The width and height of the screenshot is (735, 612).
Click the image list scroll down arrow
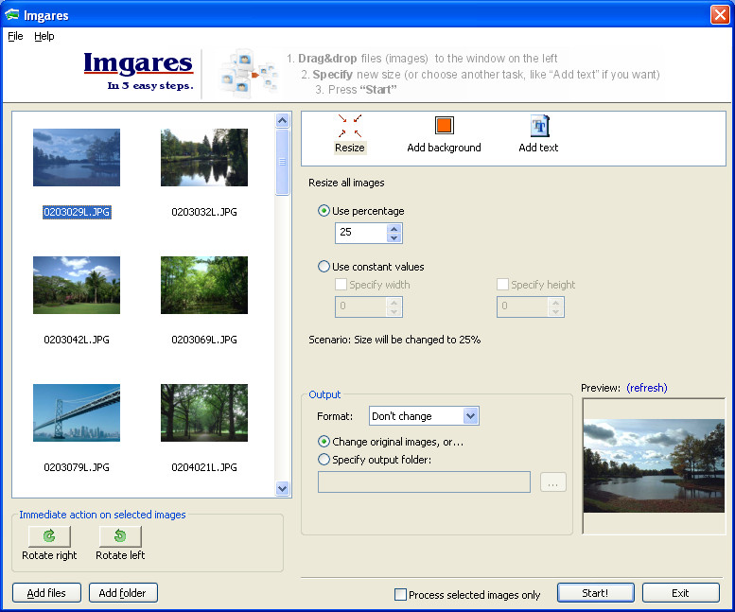pos(282,488)
